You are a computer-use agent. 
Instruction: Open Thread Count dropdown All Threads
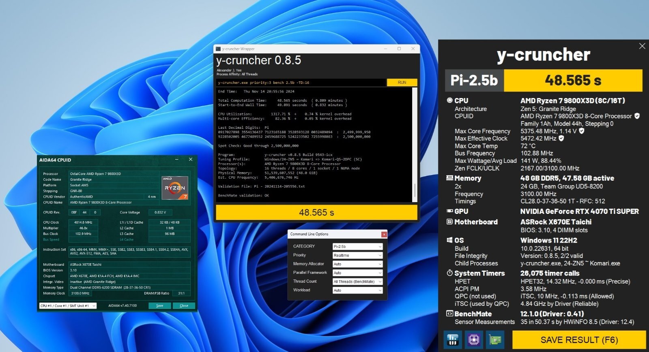357,282
